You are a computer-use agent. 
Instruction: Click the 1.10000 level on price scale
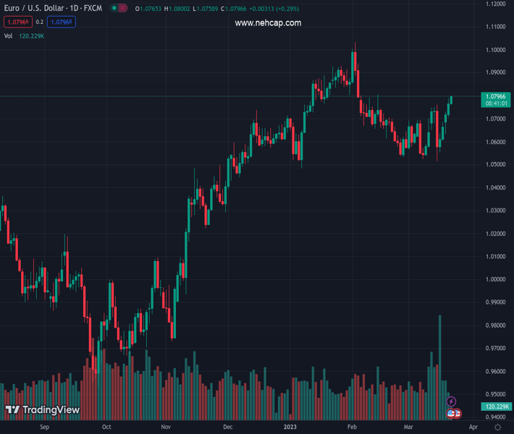496,50
